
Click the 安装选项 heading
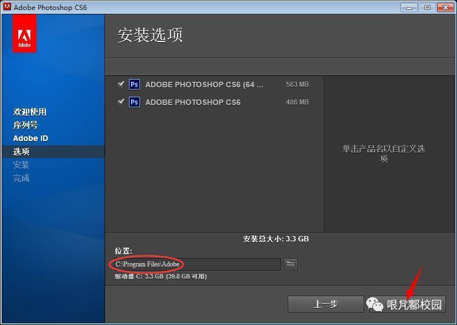tap(150, 35)
